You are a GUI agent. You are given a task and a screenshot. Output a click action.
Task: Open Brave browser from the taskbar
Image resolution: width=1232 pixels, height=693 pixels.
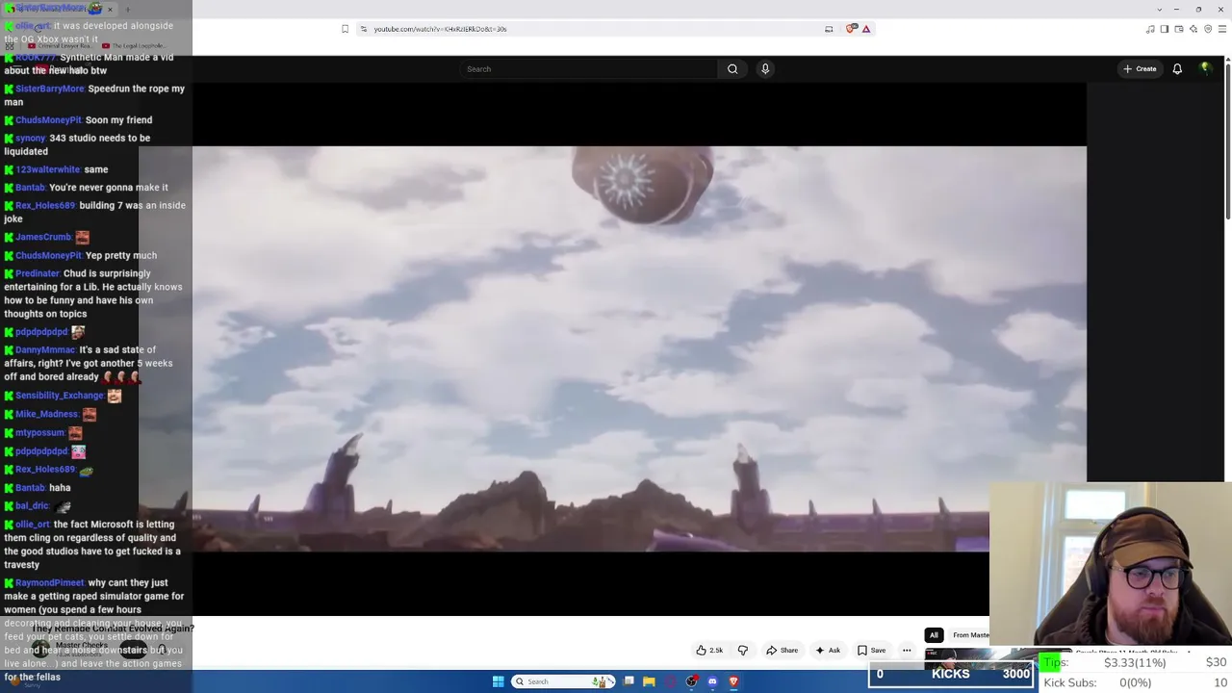[733, 681]
